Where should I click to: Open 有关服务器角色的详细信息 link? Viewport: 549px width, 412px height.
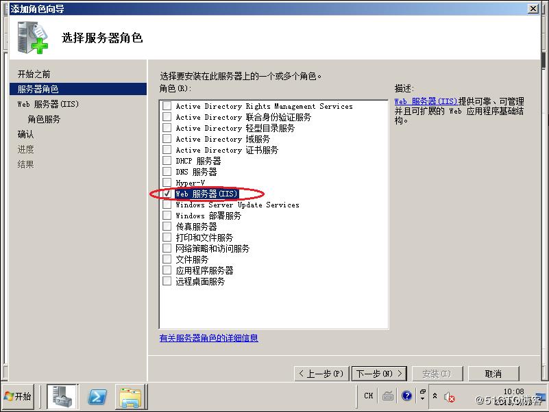point(208,338)
